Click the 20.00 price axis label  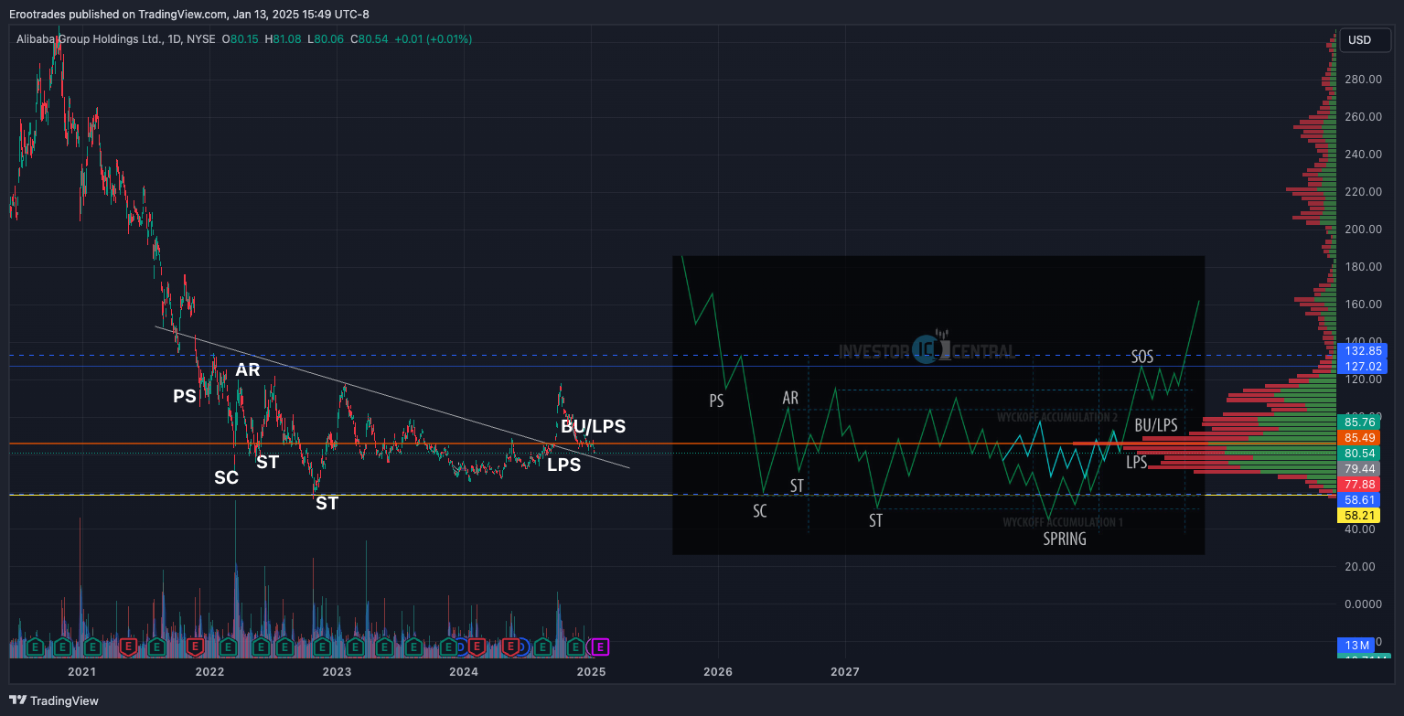pos(1360,567)
